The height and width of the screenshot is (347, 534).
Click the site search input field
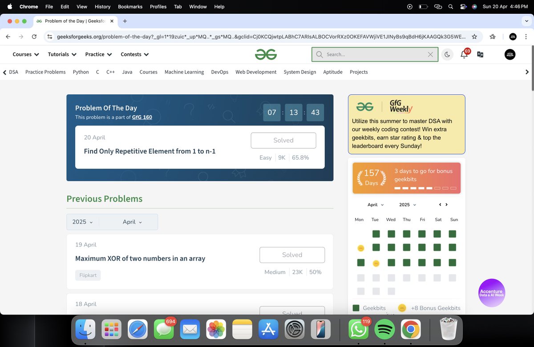(x=375, y=54)
